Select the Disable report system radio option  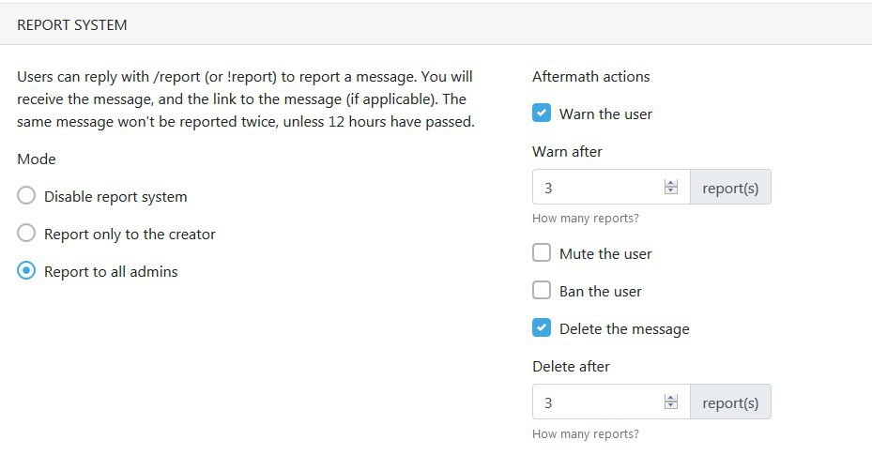click(26, 196)
